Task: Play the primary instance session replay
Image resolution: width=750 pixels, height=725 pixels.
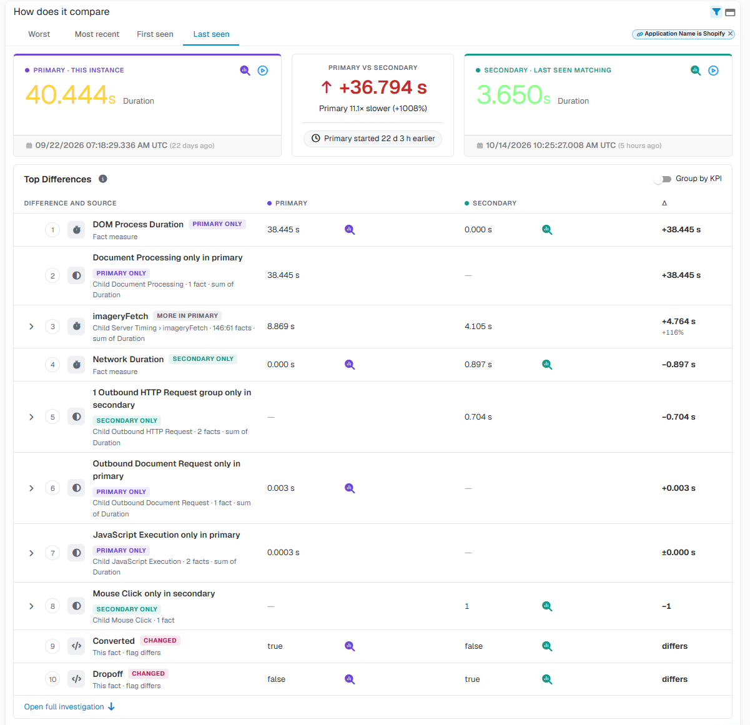Action: pos(263,71)
